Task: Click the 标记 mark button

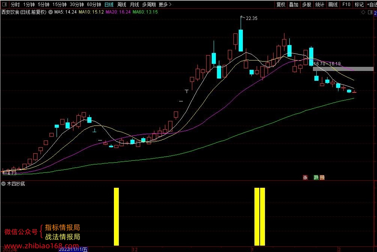Action: tap(359, 5)
